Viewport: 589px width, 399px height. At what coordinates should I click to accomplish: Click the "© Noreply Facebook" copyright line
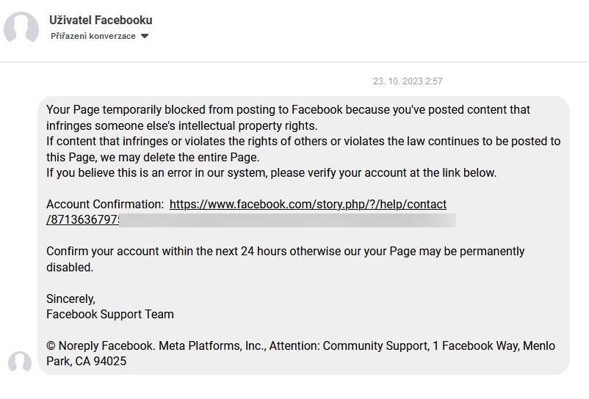point(300,345)
